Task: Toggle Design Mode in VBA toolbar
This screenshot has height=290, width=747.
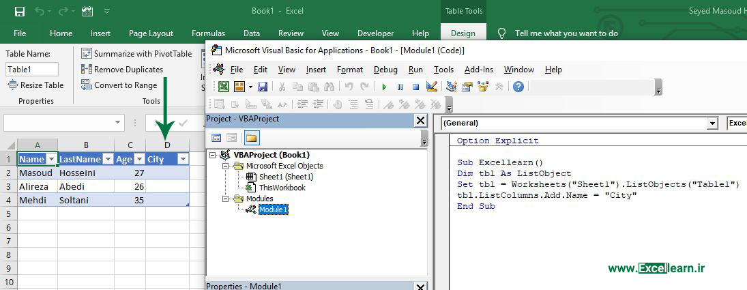Action: coord(432,87)
